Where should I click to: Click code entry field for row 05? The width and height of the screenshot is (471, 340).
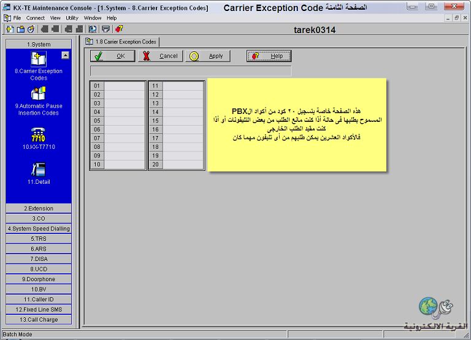(x=124, y=121)
